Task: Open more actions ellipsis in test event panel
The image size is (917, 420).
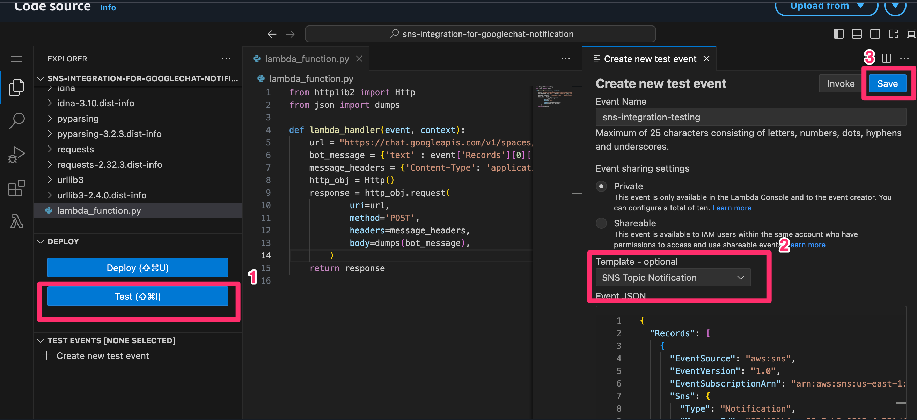Action: 904,58
